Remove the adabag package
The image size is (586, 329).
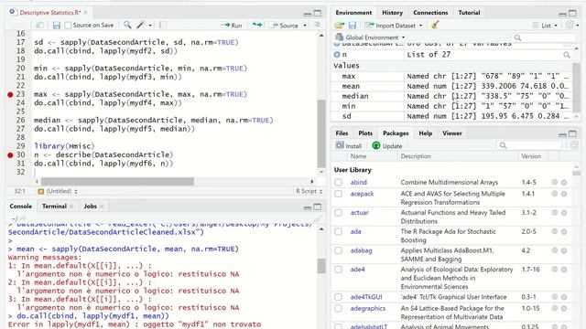pyautogui.click(x=564, y=250)
